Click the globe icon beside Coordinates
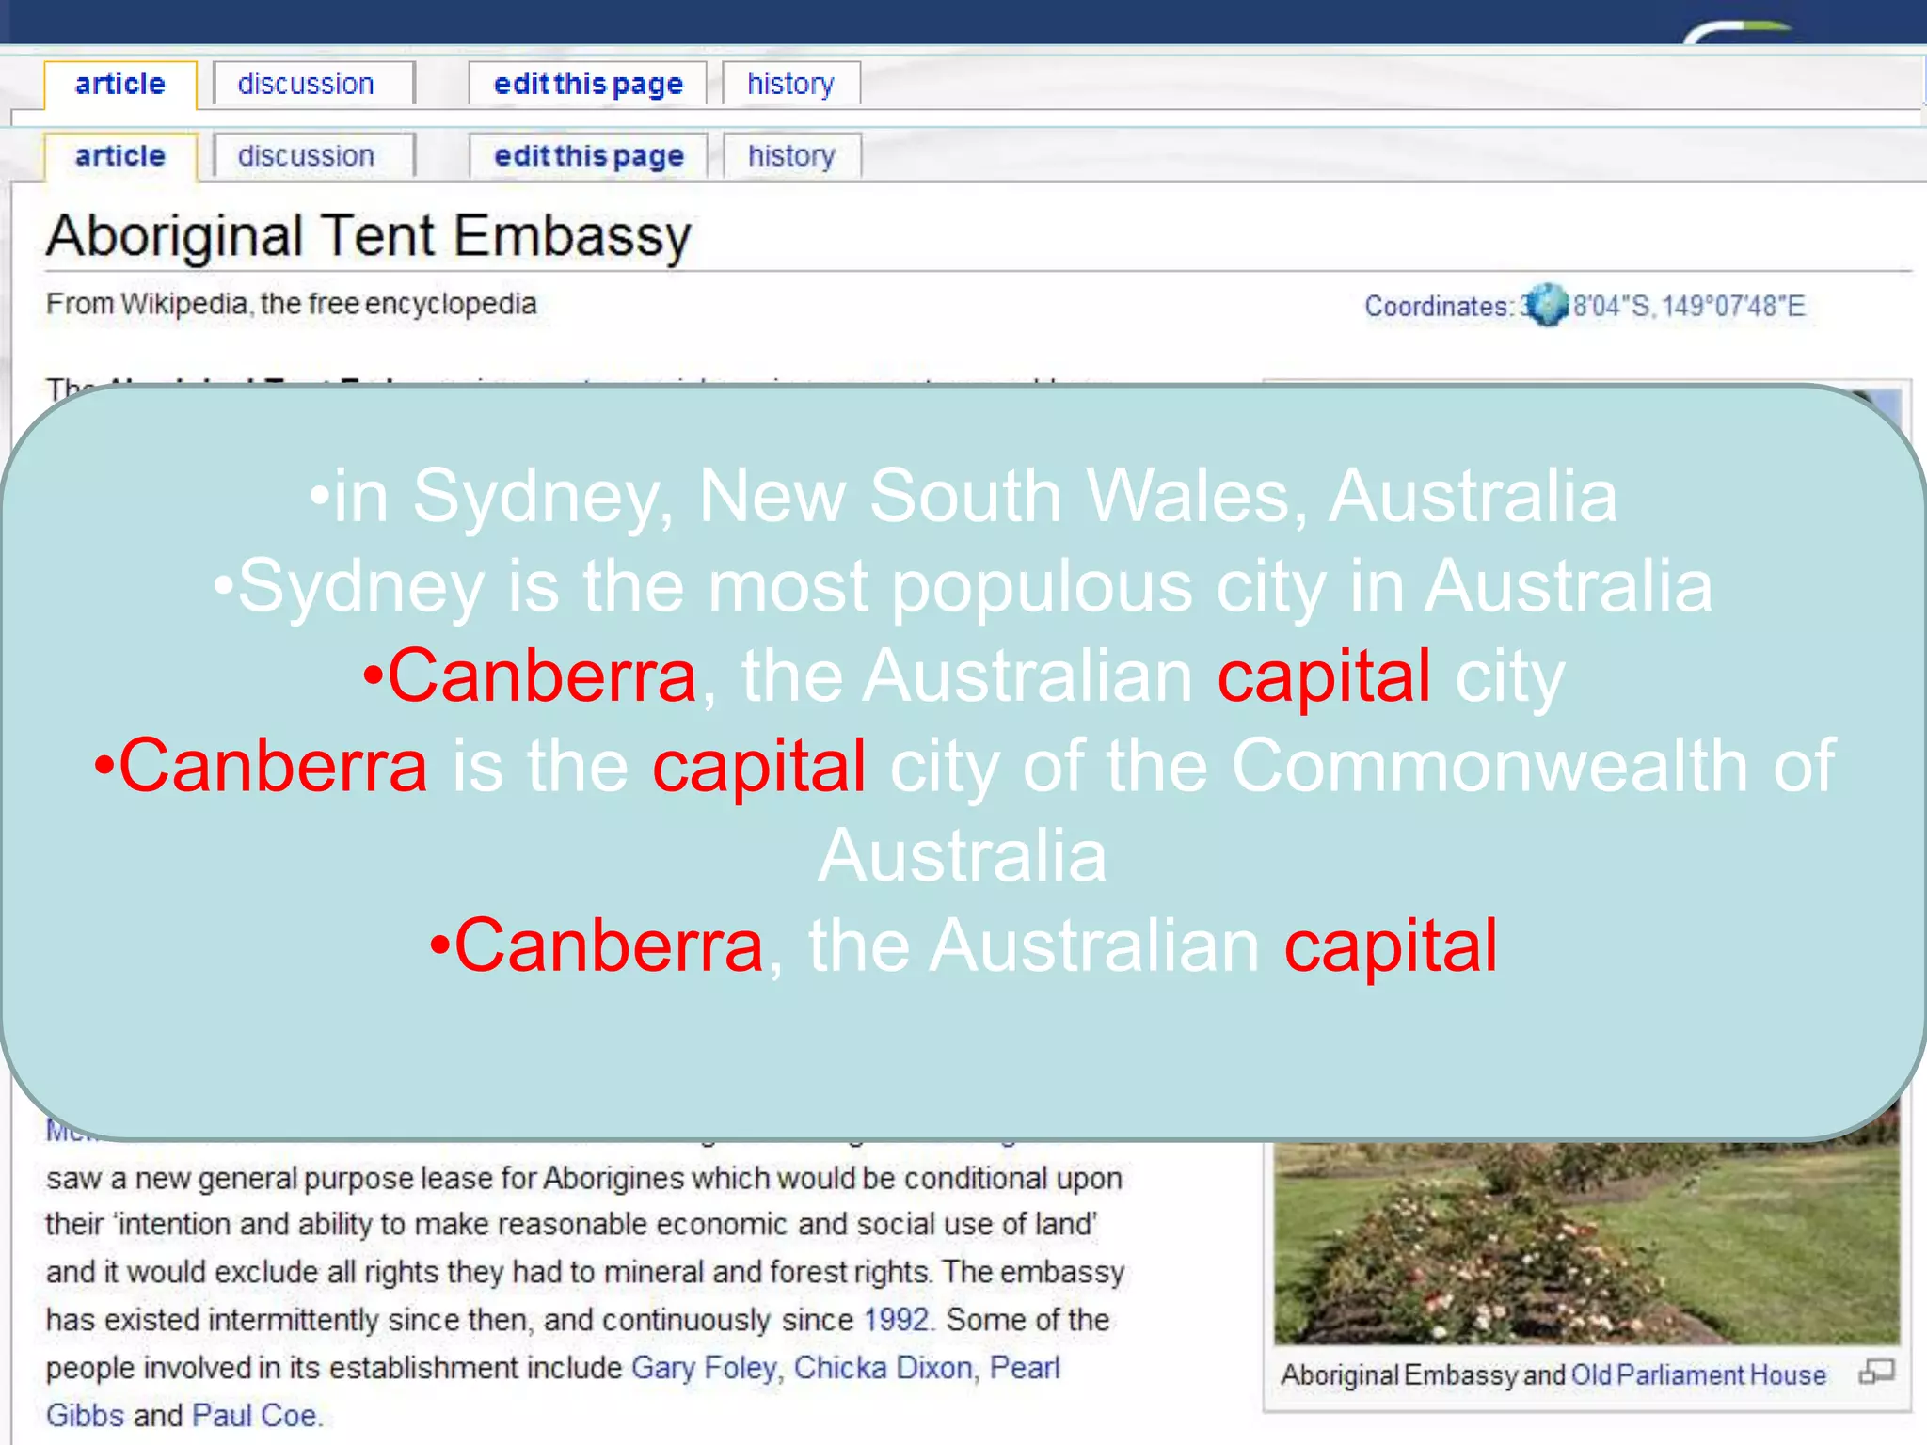The width and height of the screenshot is (1927, 1445). [1546, 305]
